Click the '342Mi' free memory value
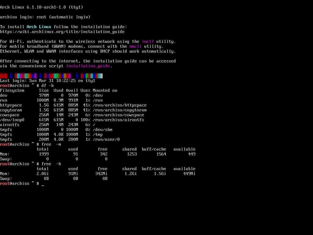Image resolution: width=313 pixels, height=235 pixels. [x=101, y=174]
